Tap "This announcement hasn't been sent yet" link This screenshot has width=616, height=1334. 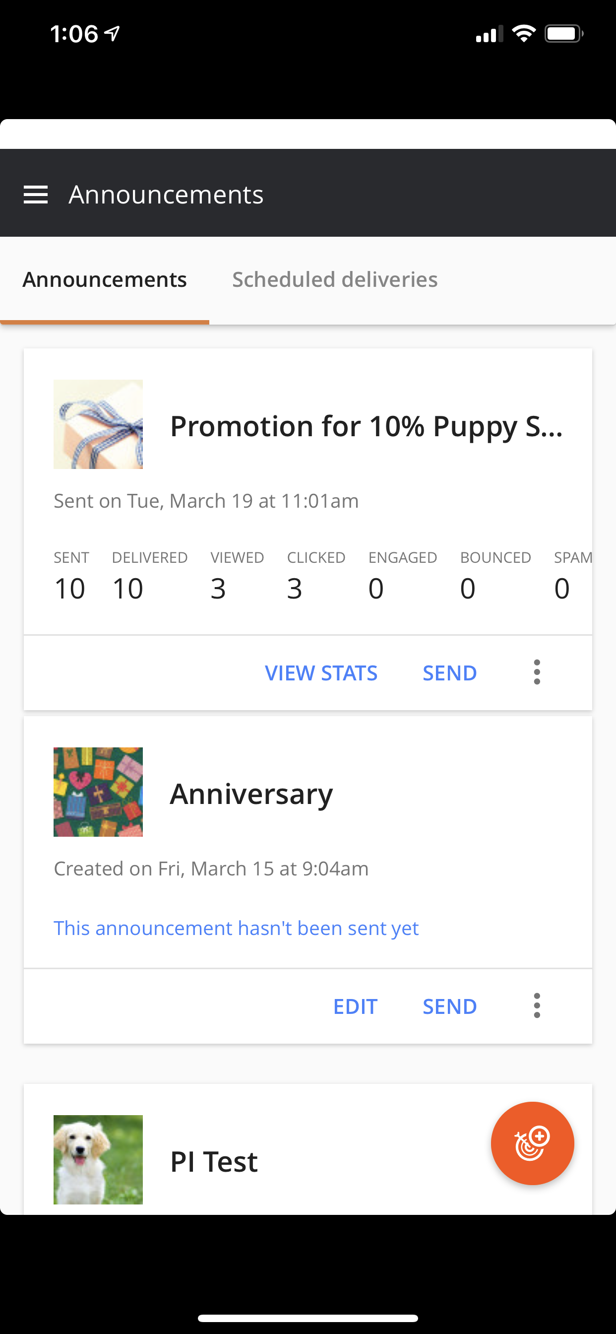pyautogui.click(x=236, y=928)
